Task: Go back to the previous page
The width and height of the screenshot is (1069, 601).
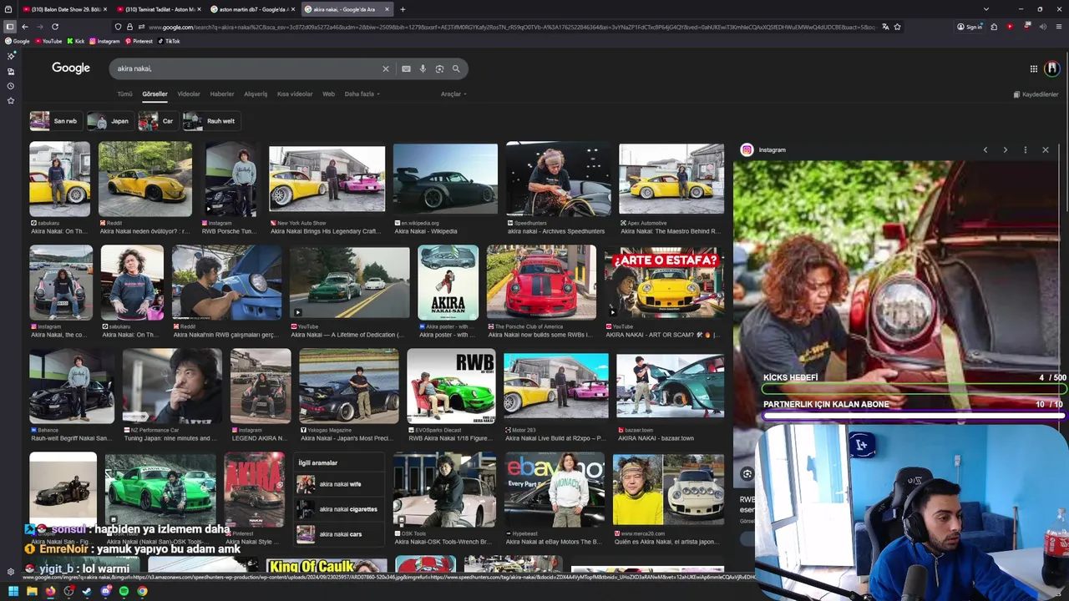Action: click(x=24, y=27)
